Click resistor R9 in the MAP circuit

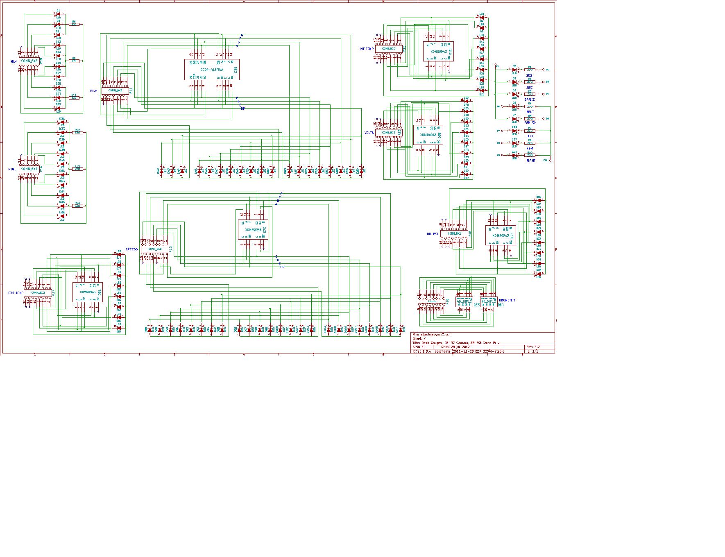click(x=74, y=61)
